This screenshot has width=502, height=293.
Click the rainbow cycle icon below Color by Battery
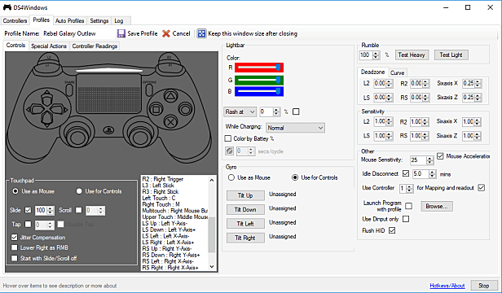pyautogui.click(x=229, y=151)
